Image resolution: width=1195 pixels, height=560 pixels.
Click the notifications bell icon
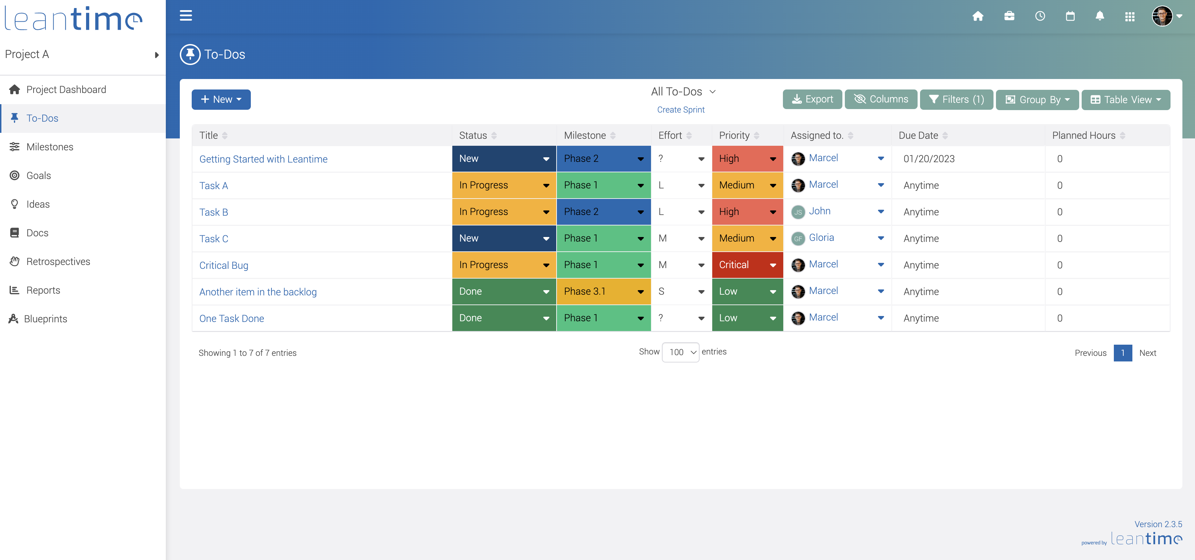[x=1099, y=16]
